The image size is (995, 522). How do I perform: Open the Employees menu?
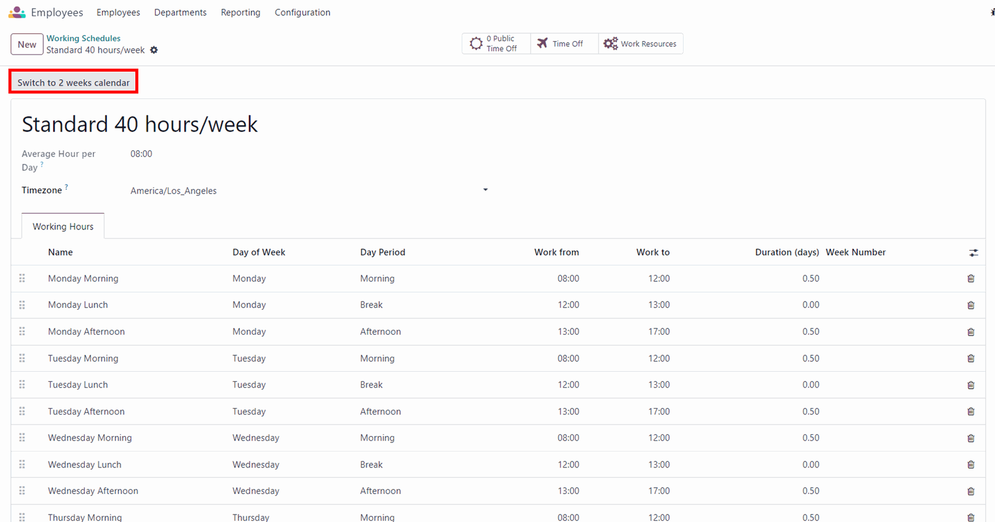click(118, 12)
